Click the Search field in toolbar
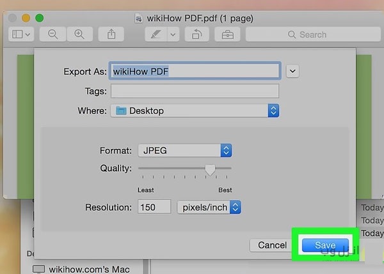The image size is (384, 274). [x=307, y=34]
